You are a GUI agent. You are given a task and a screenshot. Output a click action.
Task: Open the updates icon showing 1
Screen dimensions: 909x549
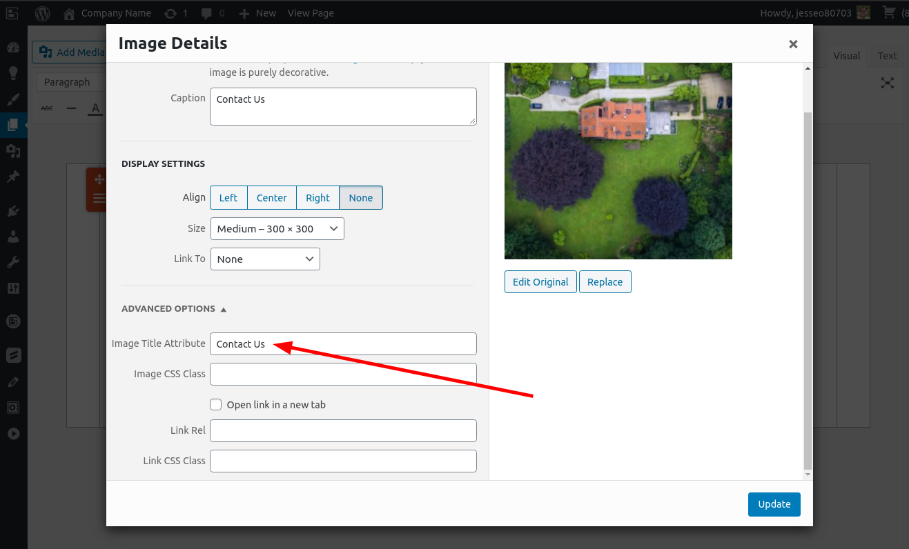[x=176, y=13]
